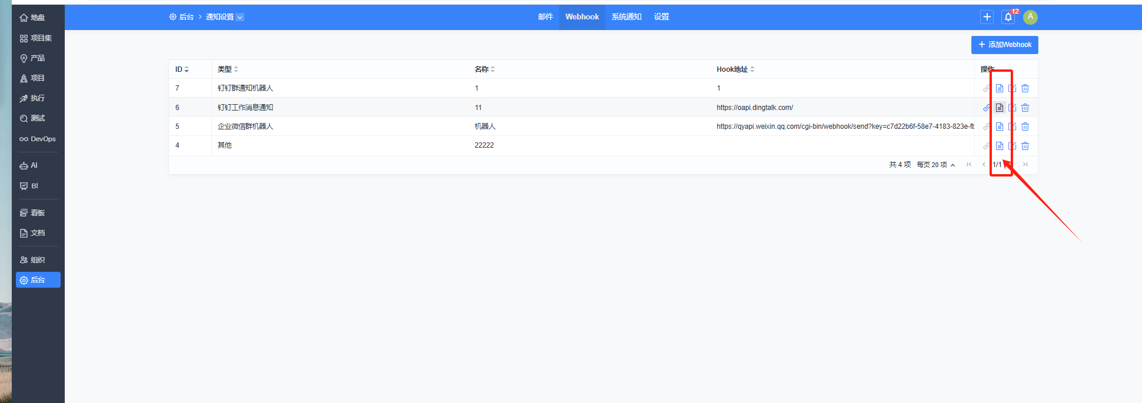
Task: Go to the first page of results
Action: 969,165
